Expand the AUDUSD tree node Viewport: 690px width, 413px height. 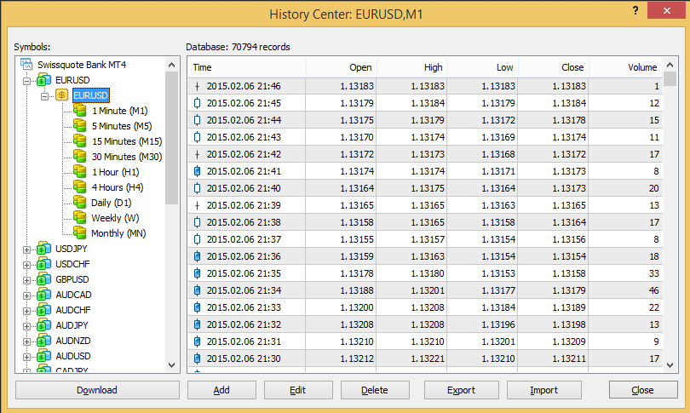(27, 357)
